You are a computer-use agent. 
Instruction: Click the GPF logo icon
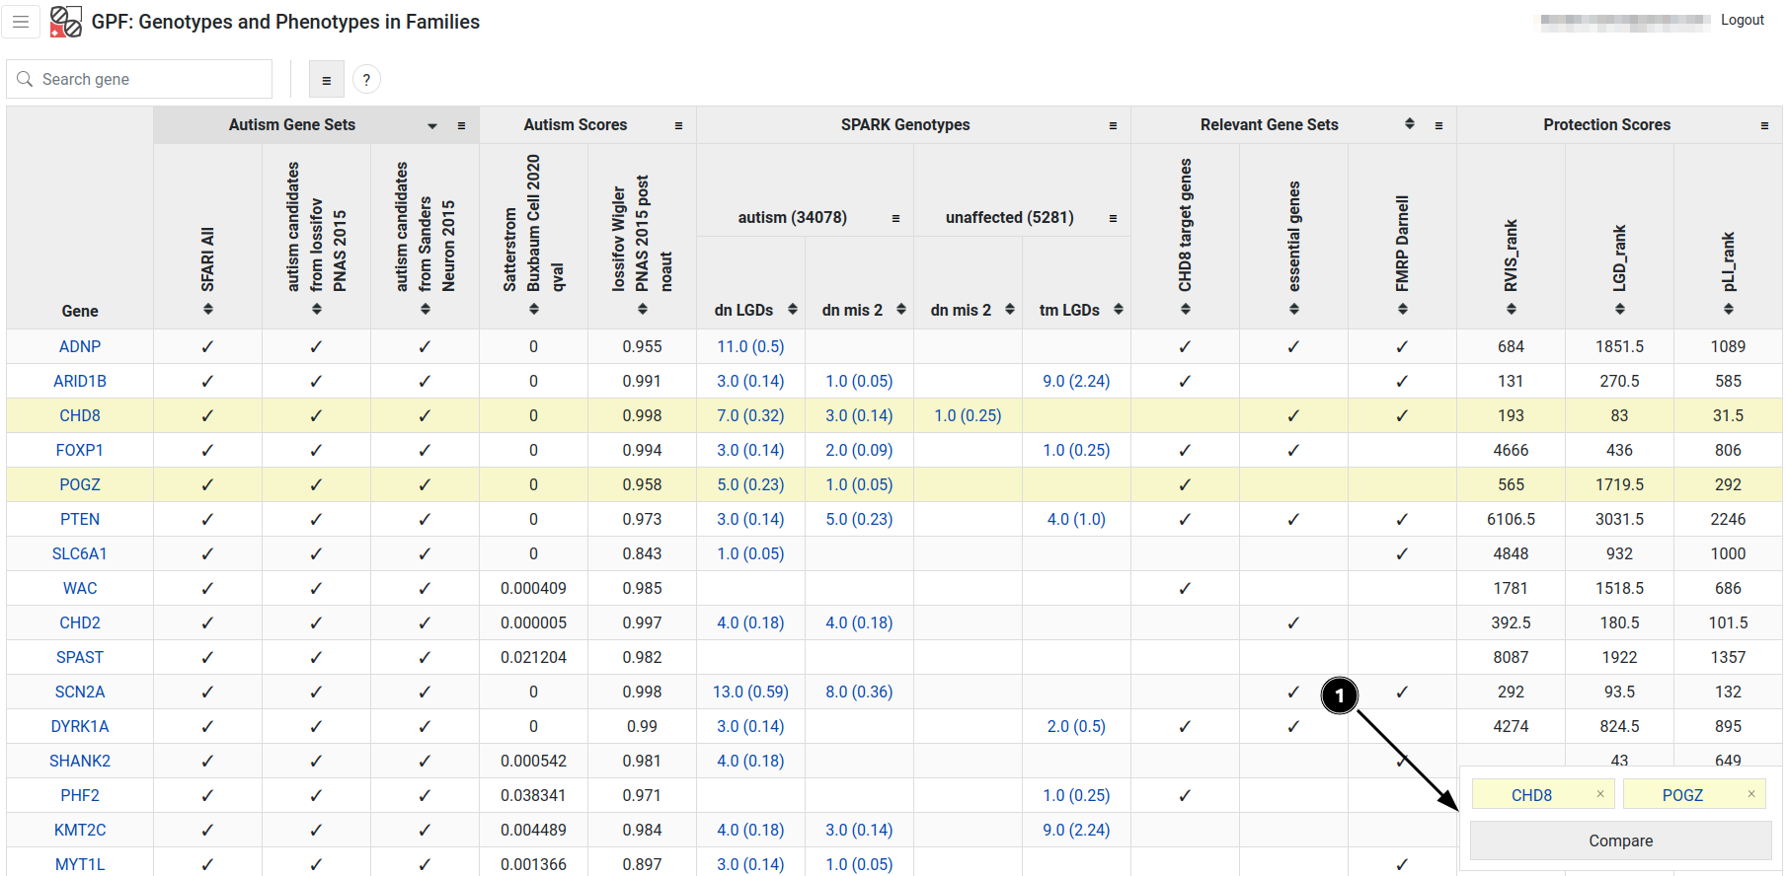click(66, 22)
